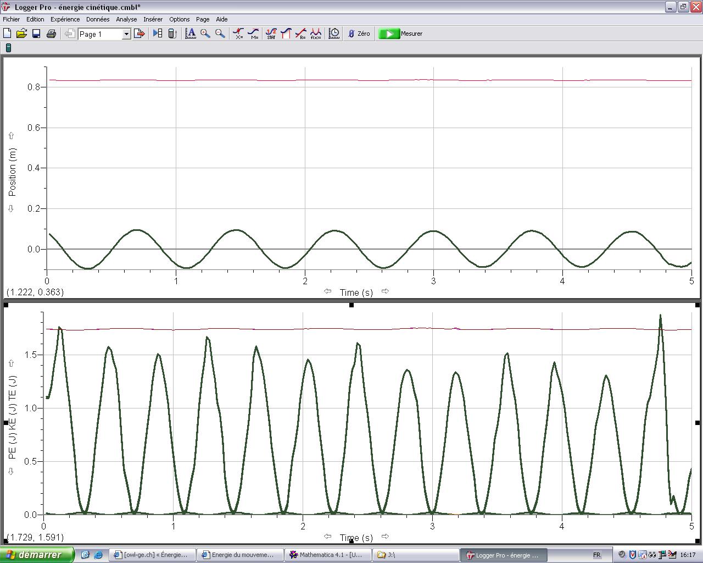Image resolution: width=703 pixels, height=563 pixels.
Task: Open the Expérience menu
Action: [x=65, y=19]
